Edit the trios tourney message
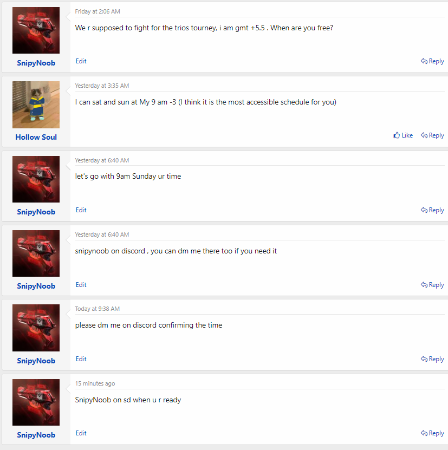This screenshot has width=448, height=450. (81, 61)
